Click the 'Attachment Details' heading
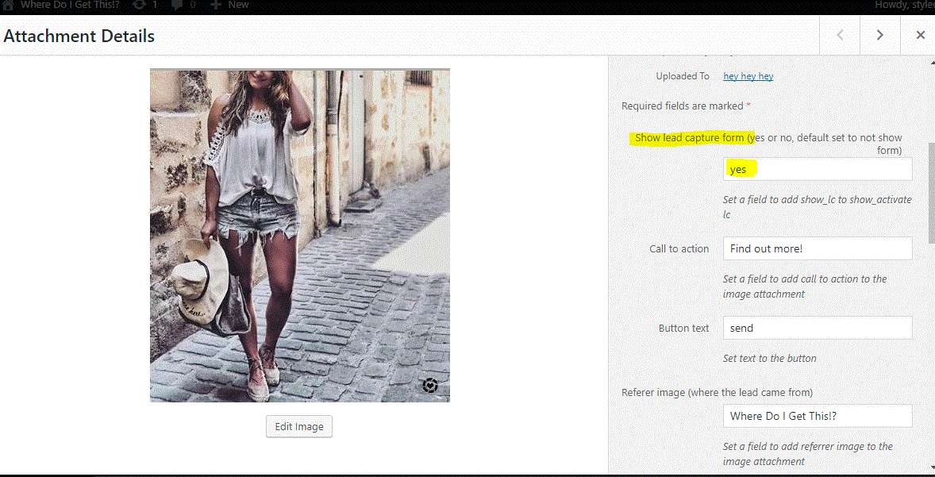Image resolution: width=935 pixels, height=477 pixels. (79, 36)
